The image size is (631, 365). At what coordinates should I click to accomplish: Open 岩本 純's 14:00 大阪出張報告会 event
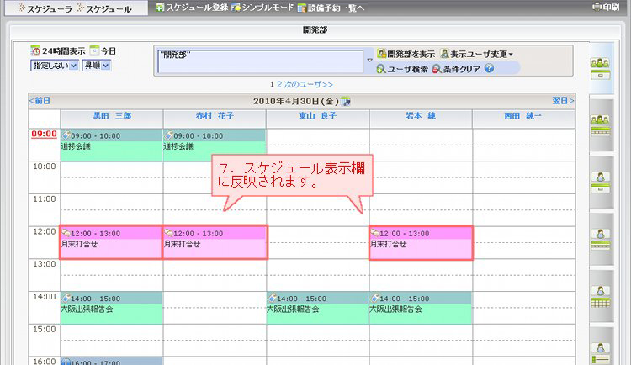[x=421, y=308]
